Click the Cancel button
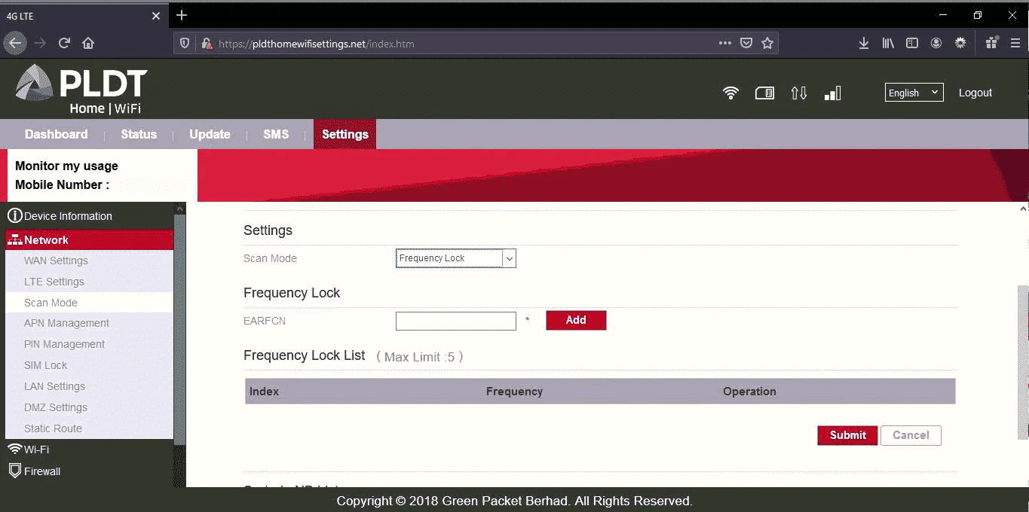The width and height of the screenshot is (1029, 512). [911, 435]
